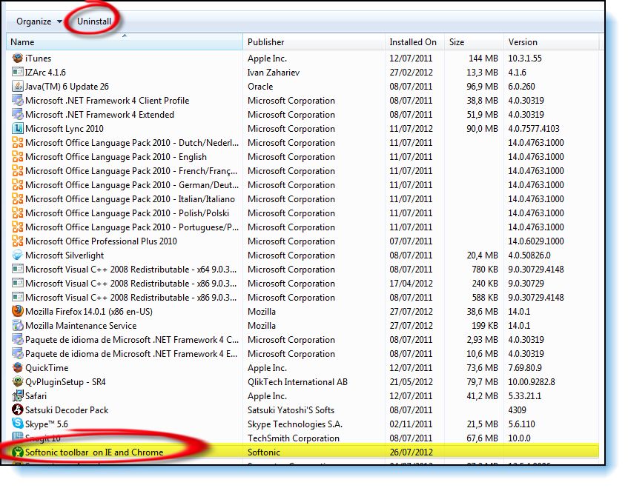Viewport: 628px width, 488px height.
Task: Click the Java 6 Update 26 icon
Action: pyautogui.click(x=18, y=87)
